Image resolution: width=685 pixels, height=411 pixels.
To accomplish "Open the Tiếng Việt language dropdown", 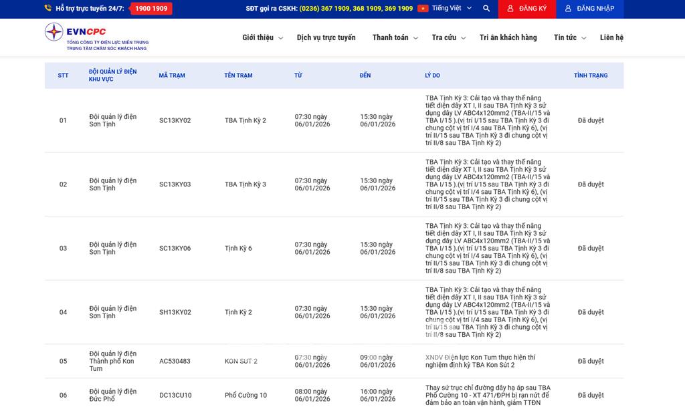I will [452, 9].
